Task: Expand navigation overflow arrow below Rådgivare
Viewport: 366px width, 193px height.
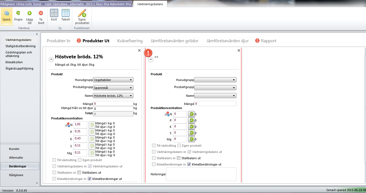Action: (x=37, y=183)
